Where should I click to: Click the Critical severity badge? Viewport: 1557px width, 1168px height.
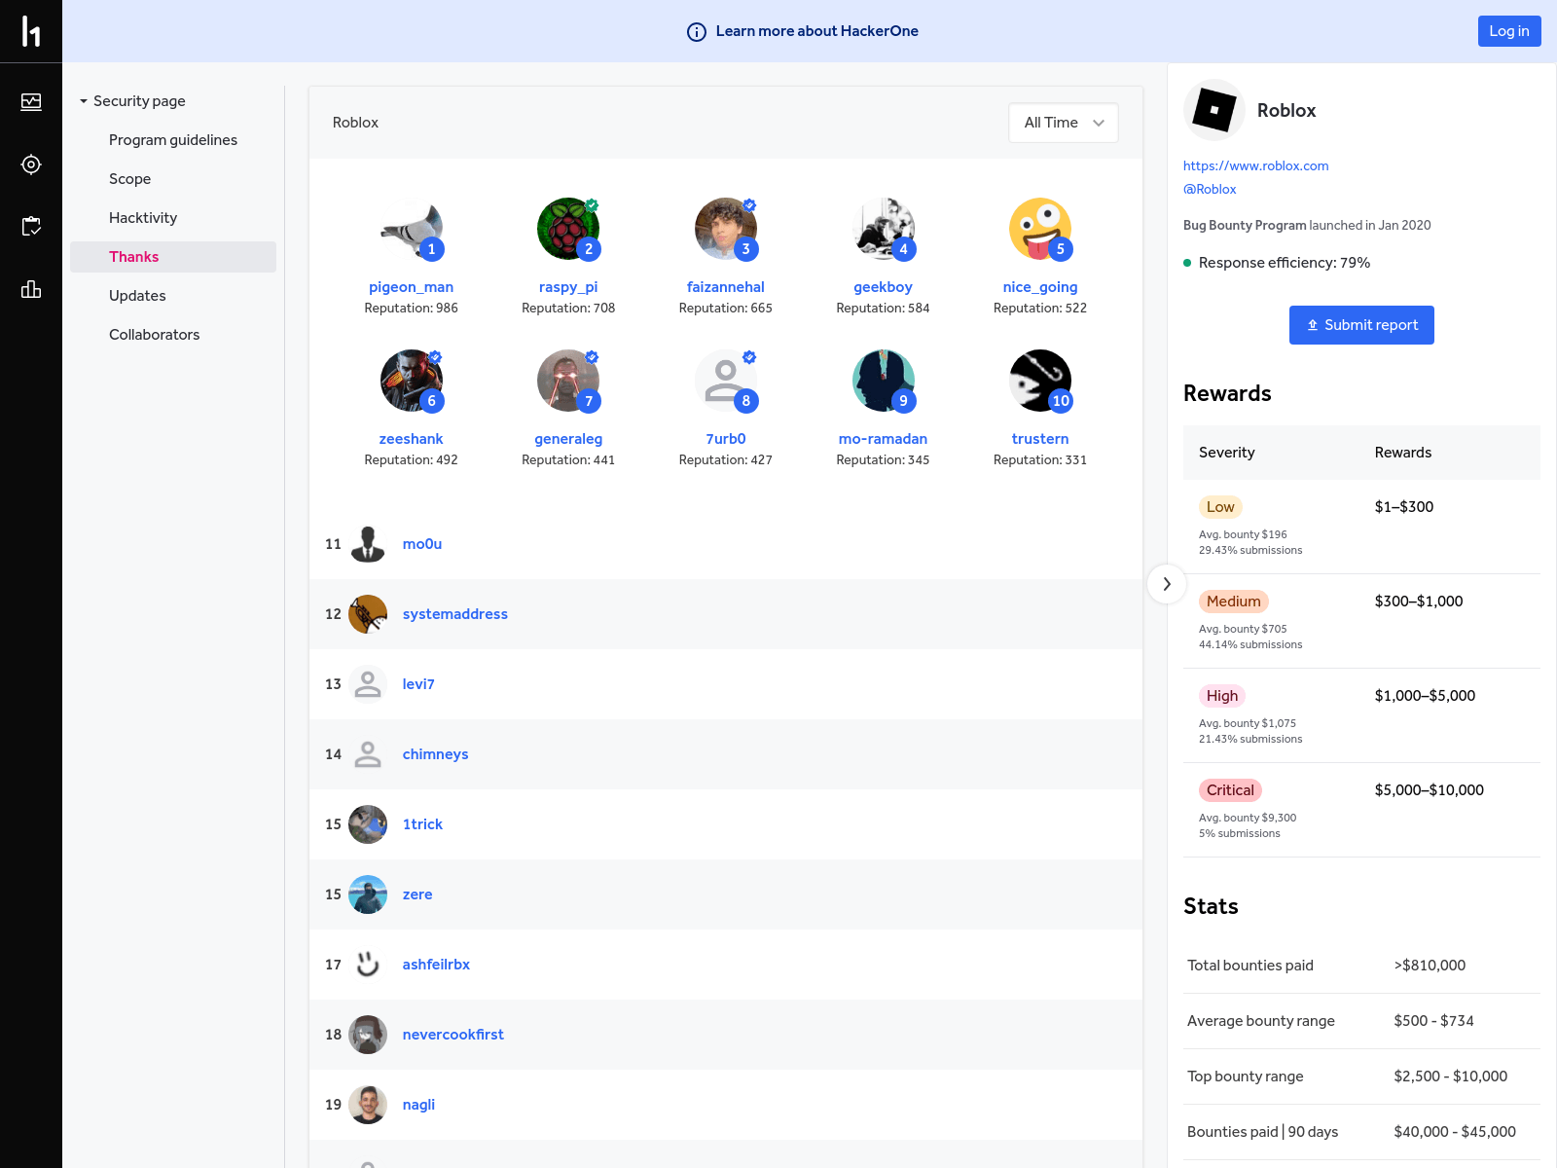[1230, 790]
